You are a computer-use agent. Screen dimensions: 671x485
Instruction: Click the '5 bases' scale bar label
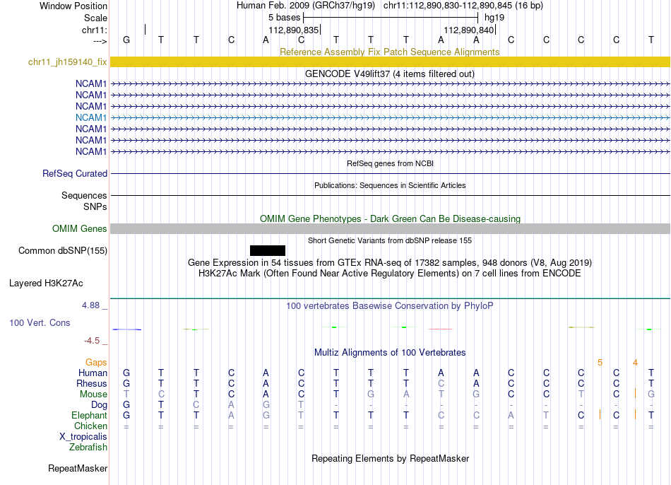(284, 18)
